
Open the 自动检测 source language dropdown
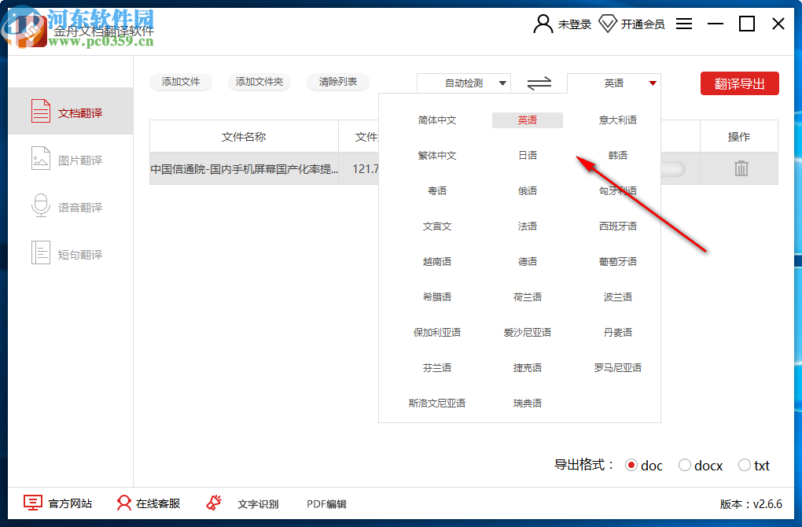pyautogui.click(x=463, y=83)
